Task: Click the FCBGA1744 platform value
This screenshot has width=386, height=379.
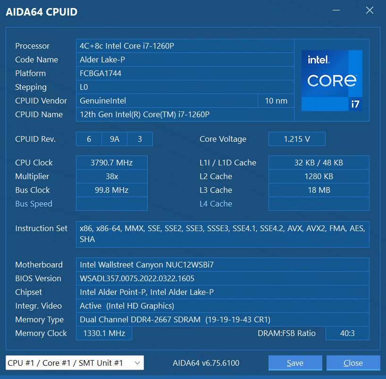Action: pyautogui.click(x=185, y=73)
